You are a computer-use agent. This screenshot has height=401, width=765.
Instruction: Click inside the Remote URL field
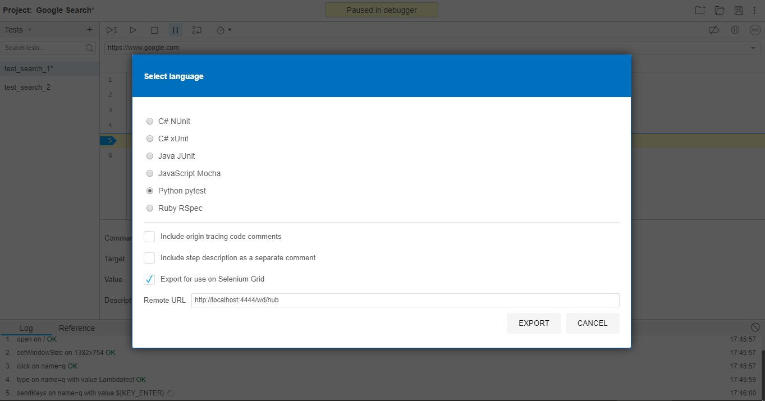[404, 300]
